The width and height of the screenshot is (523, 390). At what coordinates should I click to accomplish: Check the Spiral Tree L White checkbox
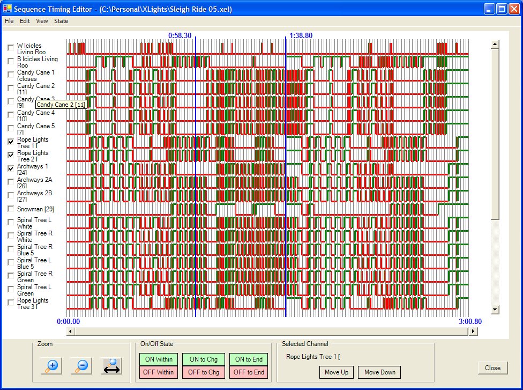click(11, 222)
